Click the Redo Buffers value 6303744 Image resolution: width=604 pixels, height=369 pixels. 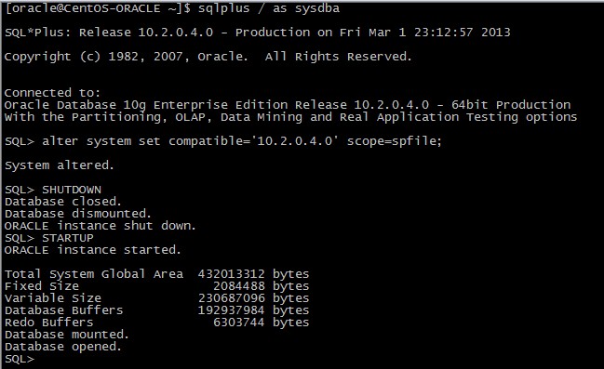pyautogui.click(x=239, y=322)
